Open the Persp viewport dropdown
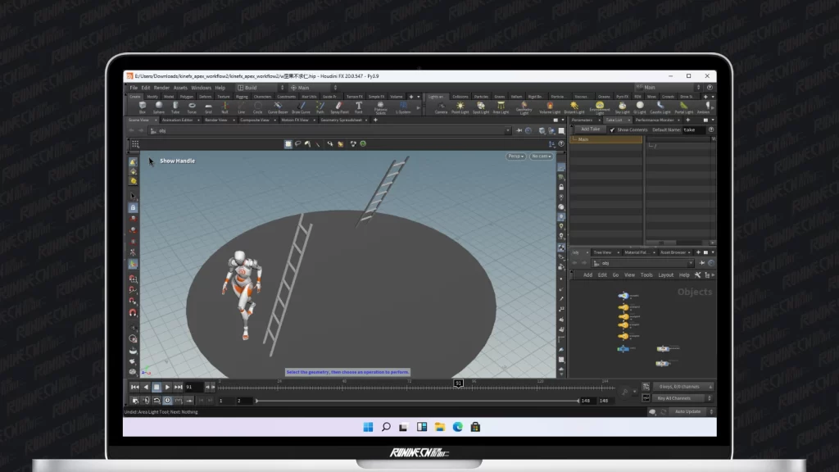Screen dimensions: 839x472 tap(515, 156)
